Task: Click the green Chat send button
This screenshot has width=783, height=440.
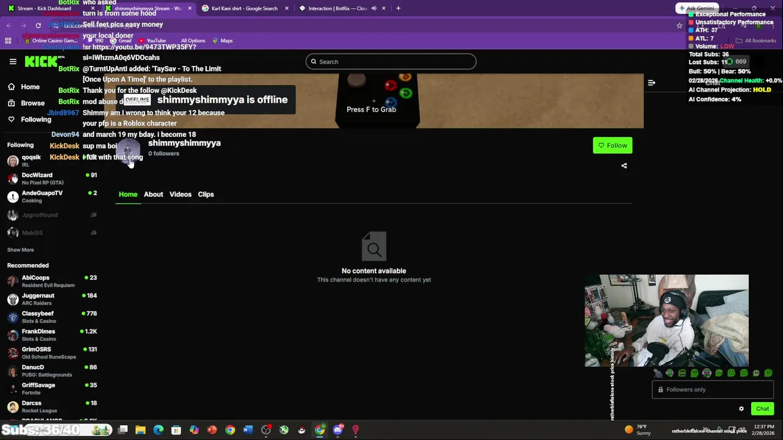Action: (762, 409)
